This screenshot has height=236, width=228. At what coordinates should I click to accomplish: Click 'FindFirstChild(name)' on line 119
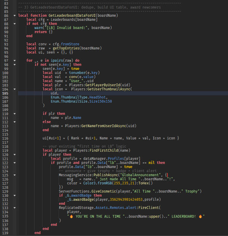110,150
